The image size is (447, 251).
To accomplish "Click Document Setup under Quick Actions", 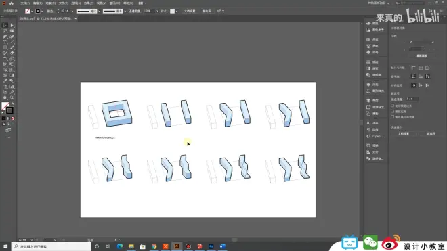I will coord(404,133).
